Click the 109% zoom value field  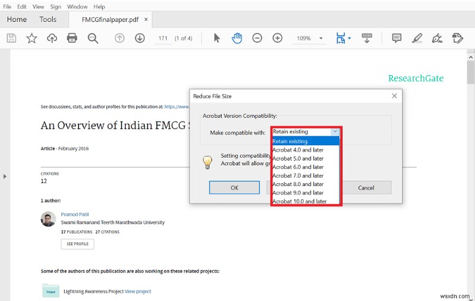pos(303,39)
